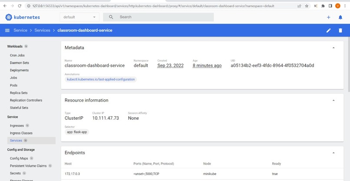Reload the page with refresh icon
The image size is (350, 181).
(20, 6)
